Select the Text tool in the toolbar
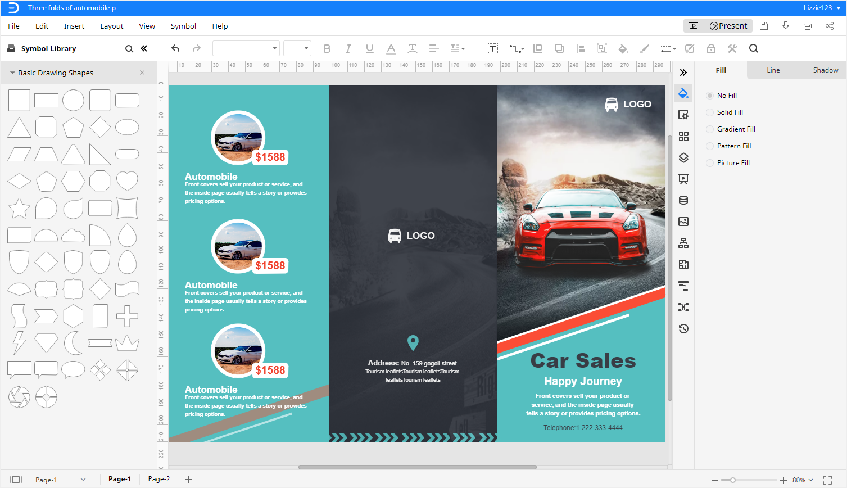The width and height of the screenshot is (847, 488). [x=493, y=48]
